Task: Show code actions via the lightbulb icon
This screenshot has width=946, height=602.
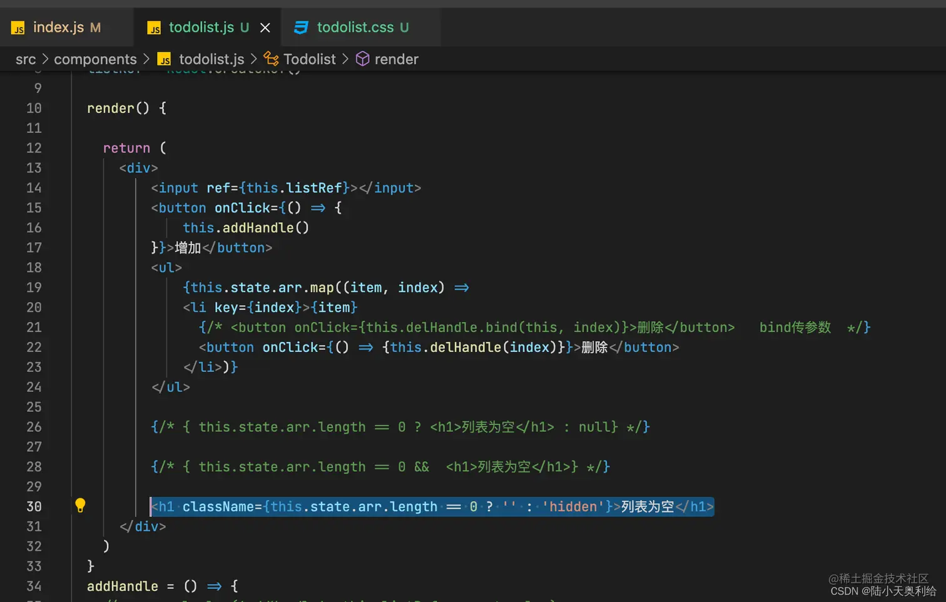Action: click(80, 505)
